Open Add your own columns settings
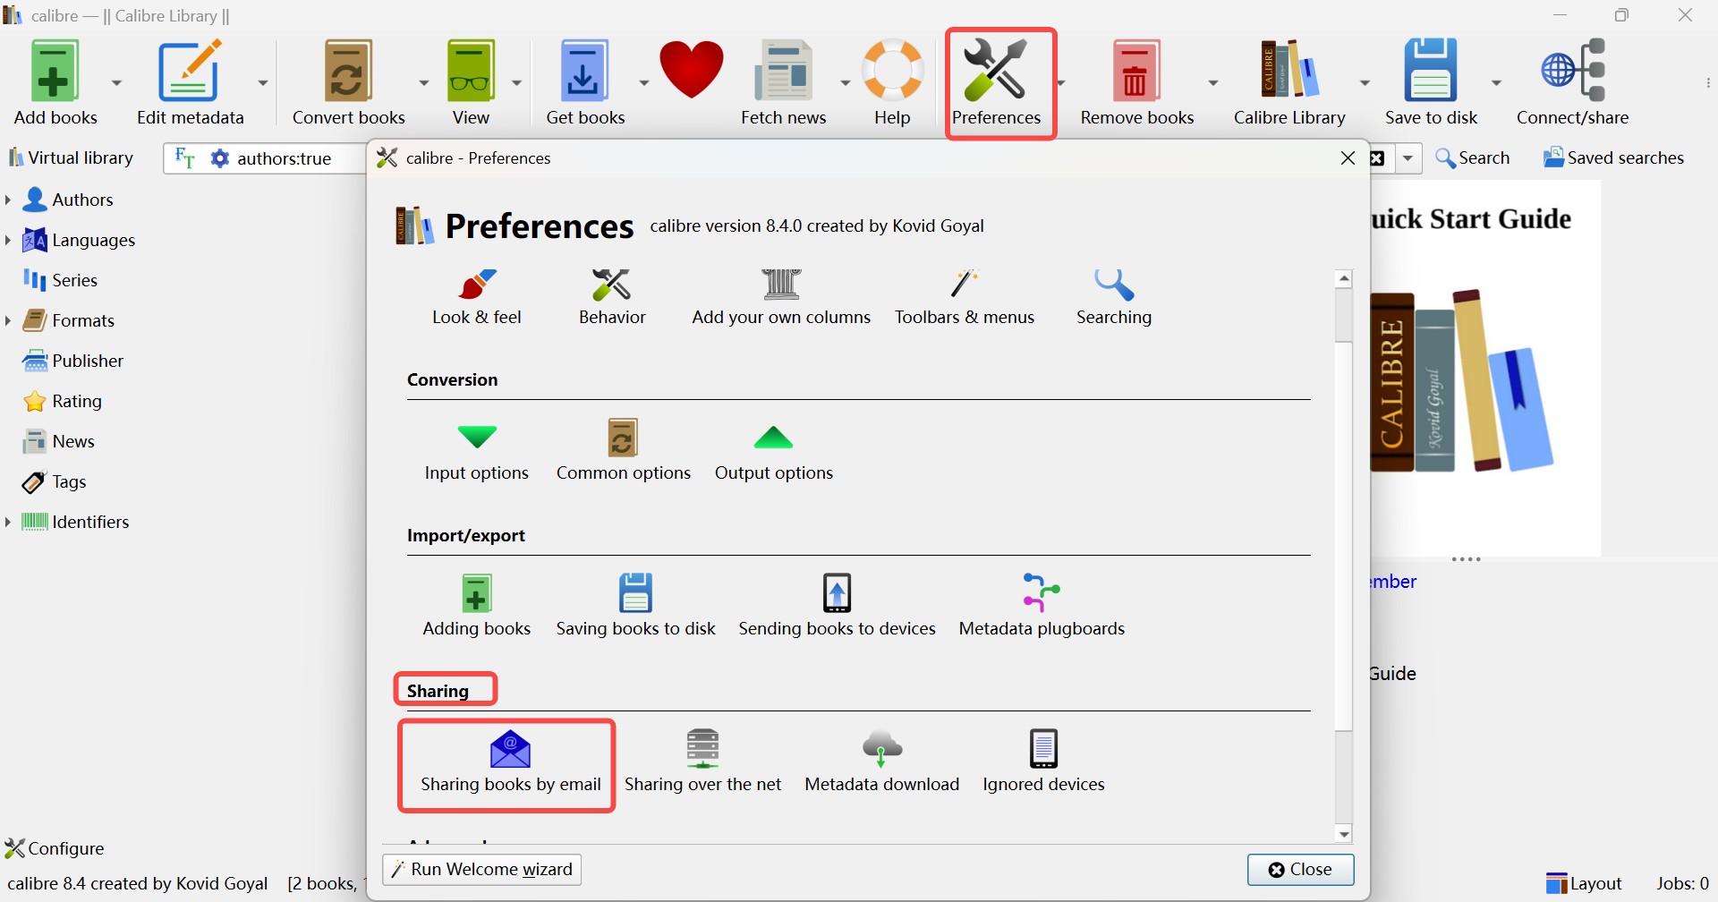 (781, 296)
